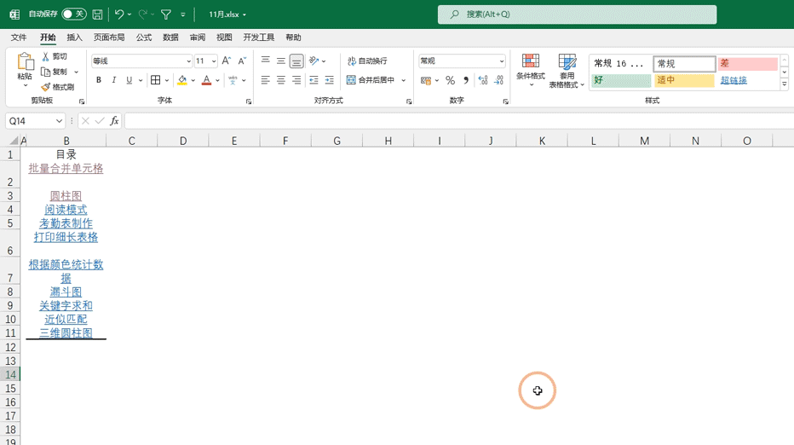
Task: Open Conditional Formatting (条件格式)
Action: click(x=531, y=71)
